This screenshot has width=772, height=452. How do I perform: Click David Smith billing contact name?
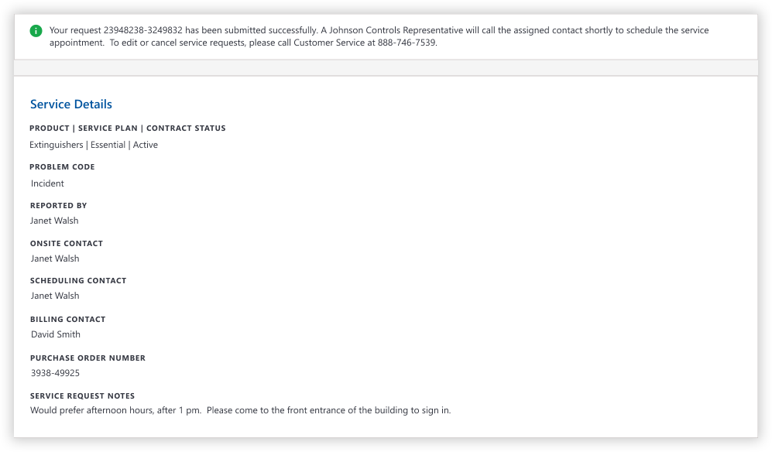56,334
